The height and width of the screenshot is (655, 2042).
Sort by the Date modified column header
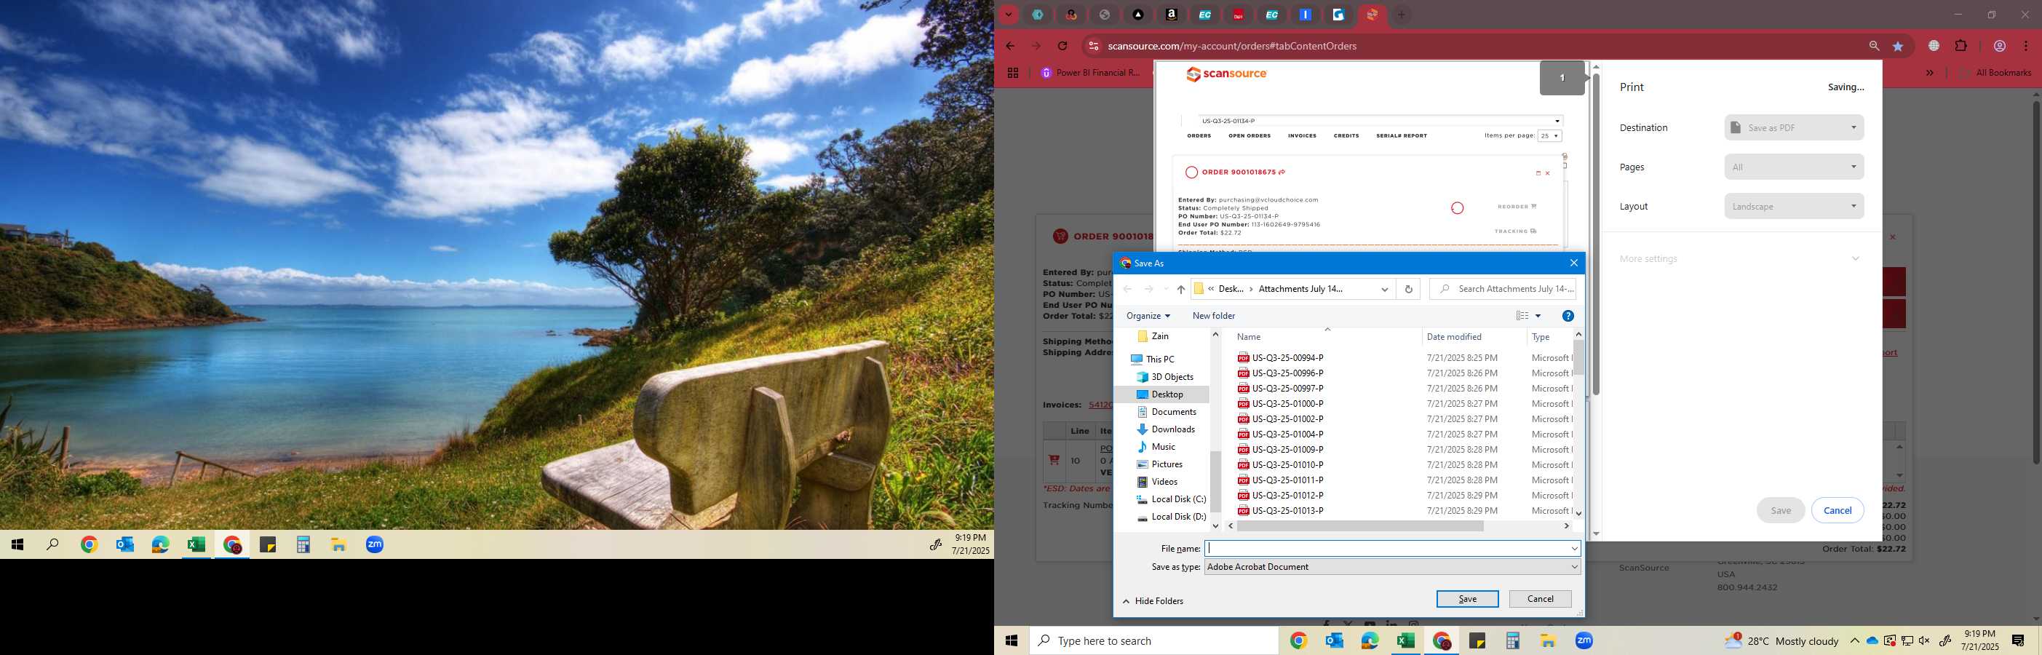[1454, 337]
